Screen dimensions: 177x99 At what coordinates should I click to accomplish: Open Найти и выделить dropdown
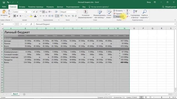coord(144,14)
